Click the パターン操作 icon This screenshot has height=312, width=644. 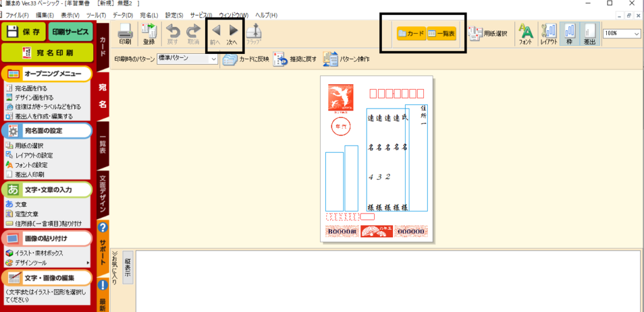(330, 59)
